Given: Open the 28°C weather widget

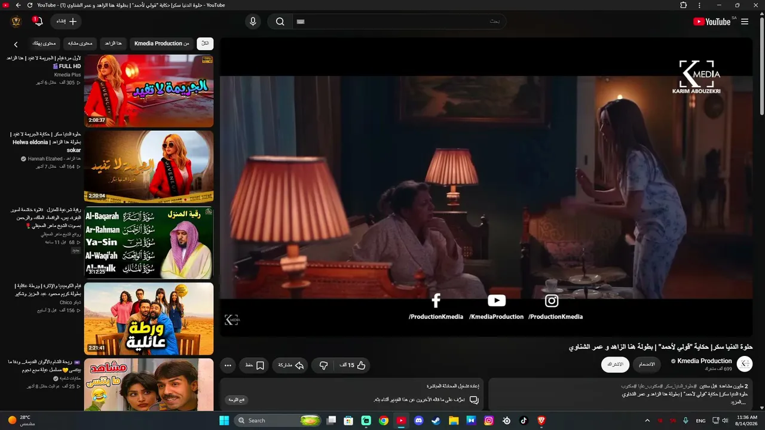Looking at the screenshot, I should pyautogui.click(x=22, y=420).
